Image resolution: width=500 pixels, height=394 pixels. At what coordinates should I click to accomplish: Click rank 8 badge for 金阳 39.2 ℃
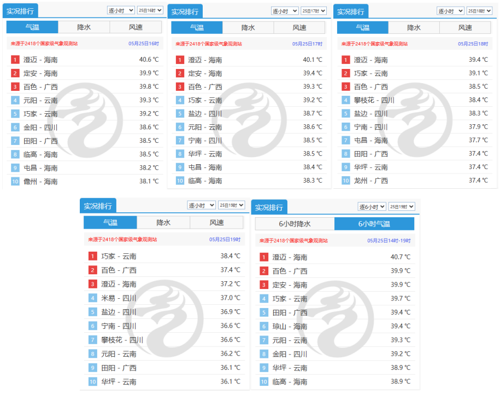point(264,354)
